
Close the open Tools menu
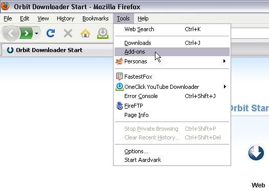123,18
